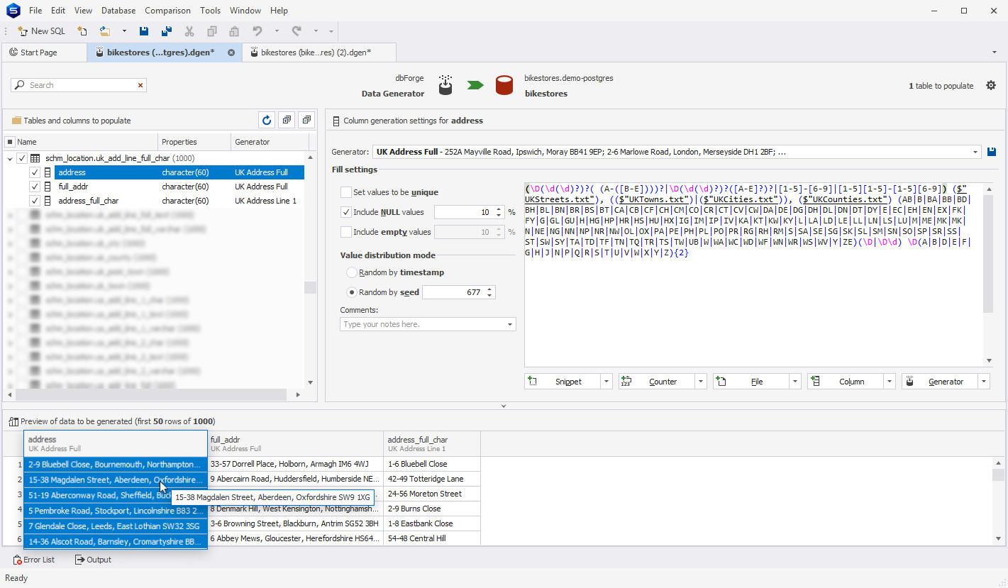Click the tables tree horizontal scrollbar
The image size is (1008, 588).
coord(150,394)
